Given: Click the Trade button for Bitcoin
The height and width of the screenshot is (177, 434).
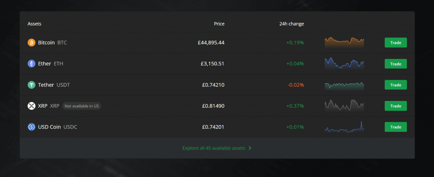Looking at the screenshot, I should tap(395, 43).
